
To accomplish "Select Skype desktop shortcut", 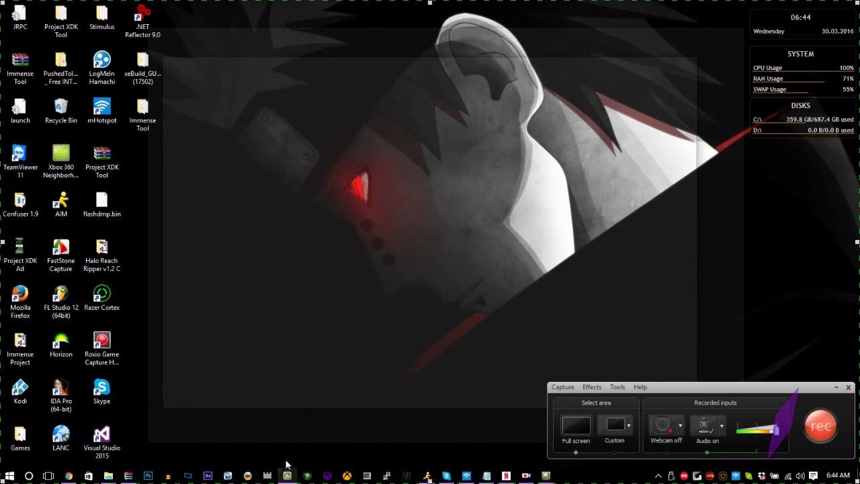I will point(101,393).
